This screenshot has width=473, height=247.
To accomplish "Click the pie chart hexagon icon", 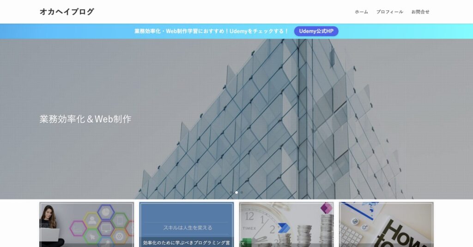I will click(x=106, y=212).
